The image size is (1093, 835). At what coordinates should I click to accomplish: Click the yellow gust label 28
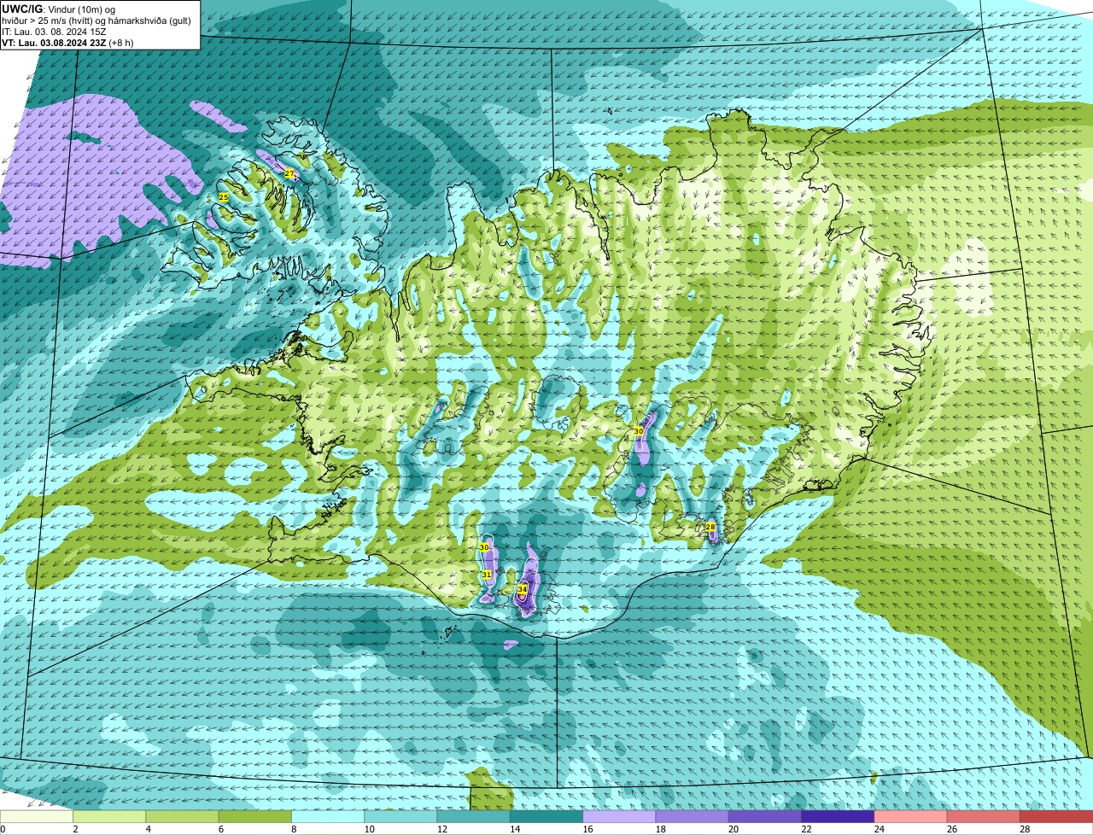click(710, 527)
